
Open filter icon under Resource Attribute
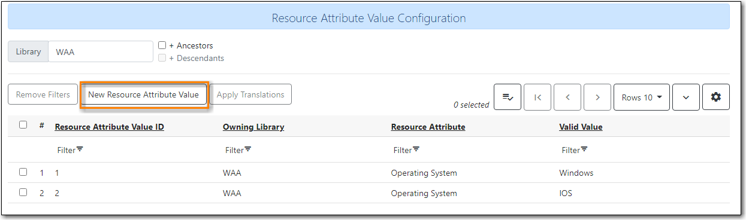tap(416, 149)
